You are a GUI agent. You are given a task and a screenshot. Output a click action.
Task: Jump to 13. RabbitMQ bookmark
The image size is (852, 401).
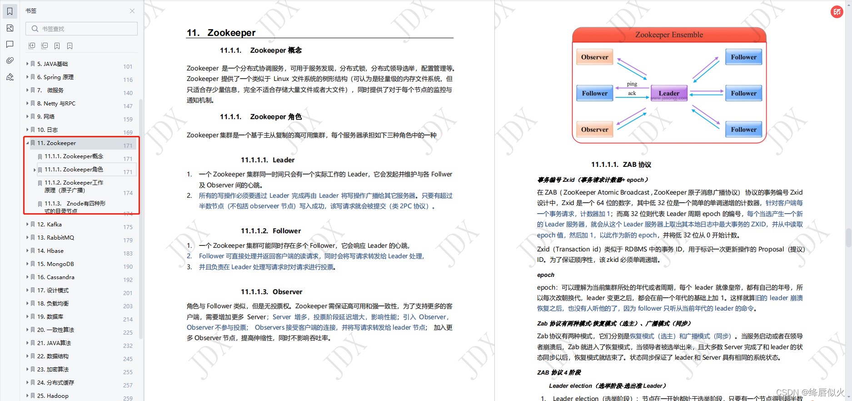55,237
